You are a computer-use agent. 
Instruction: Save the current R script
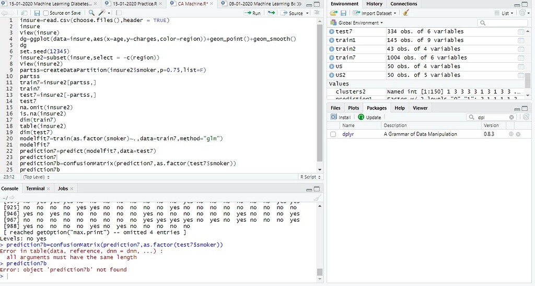(x=37, y=13)
